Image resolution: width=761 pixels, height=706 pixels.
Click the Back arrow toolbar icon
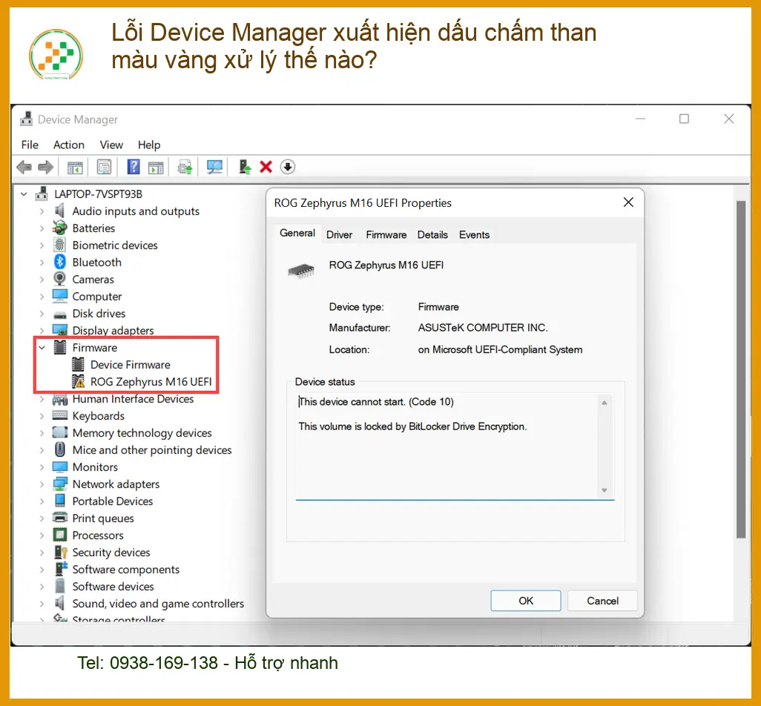tap(24, 168)
